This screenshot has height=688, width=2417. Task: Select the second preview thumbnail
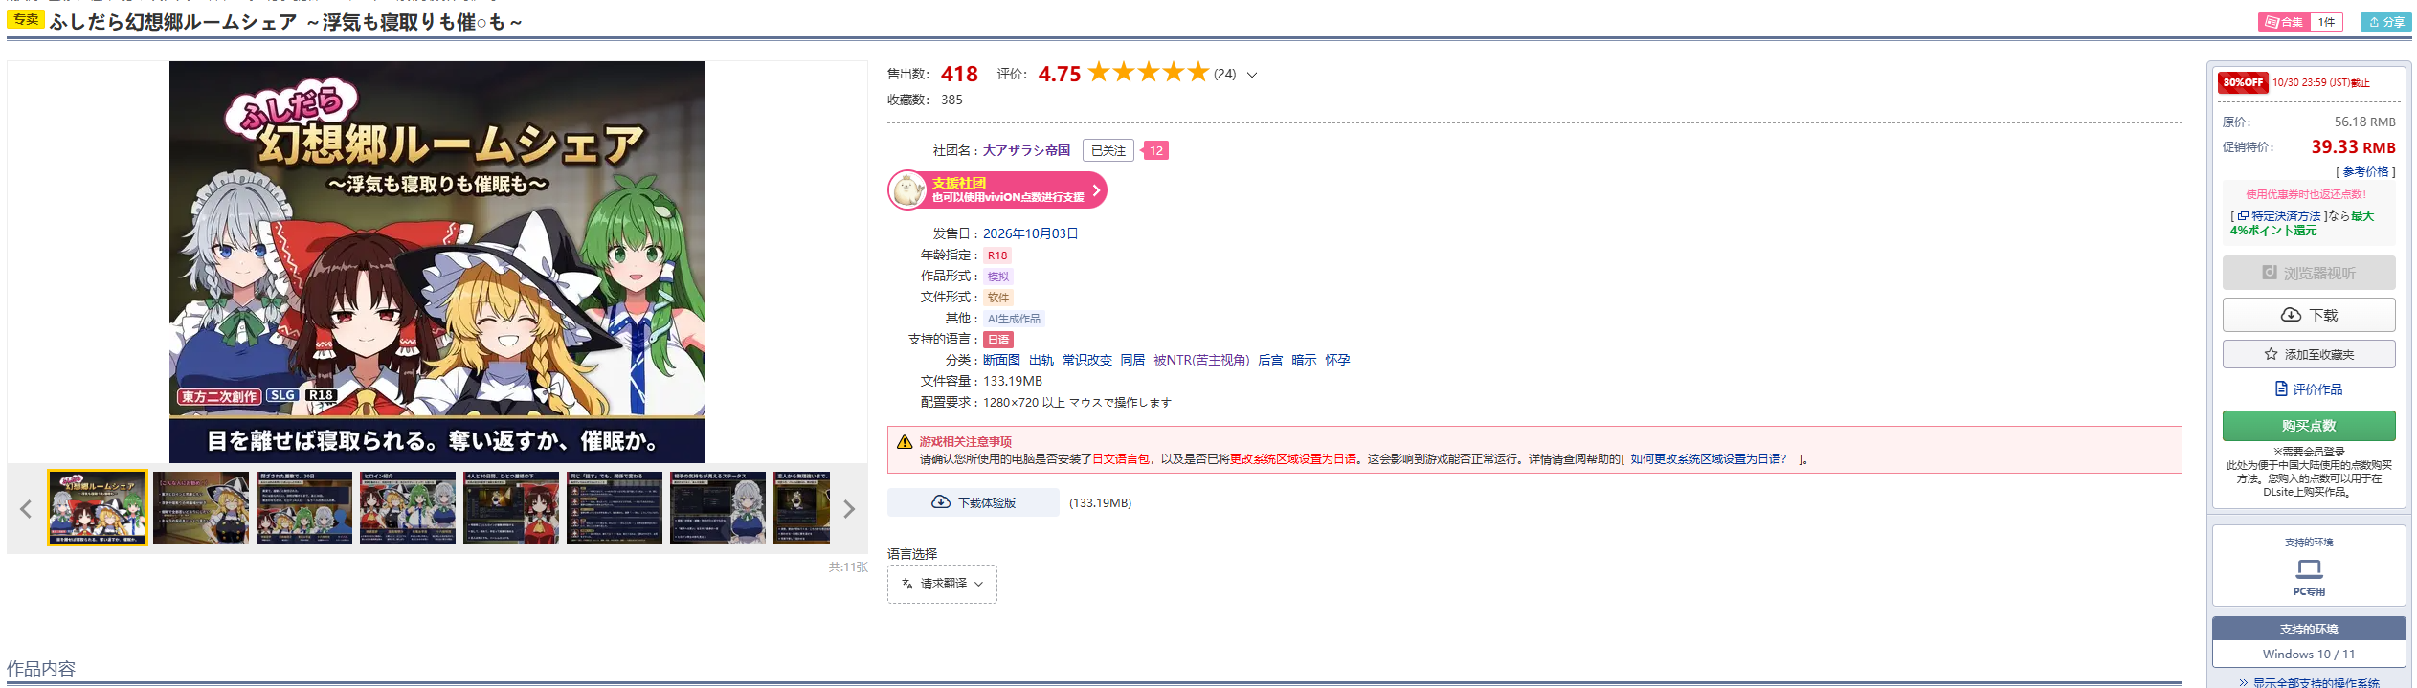point(201,508)
